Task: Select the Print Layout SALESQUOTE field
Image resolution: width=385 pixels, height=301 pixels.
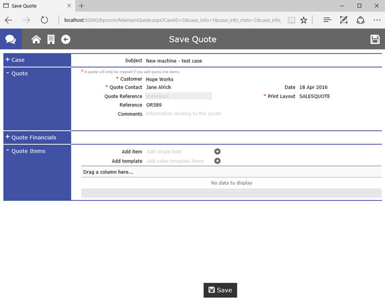Action: 315,96
